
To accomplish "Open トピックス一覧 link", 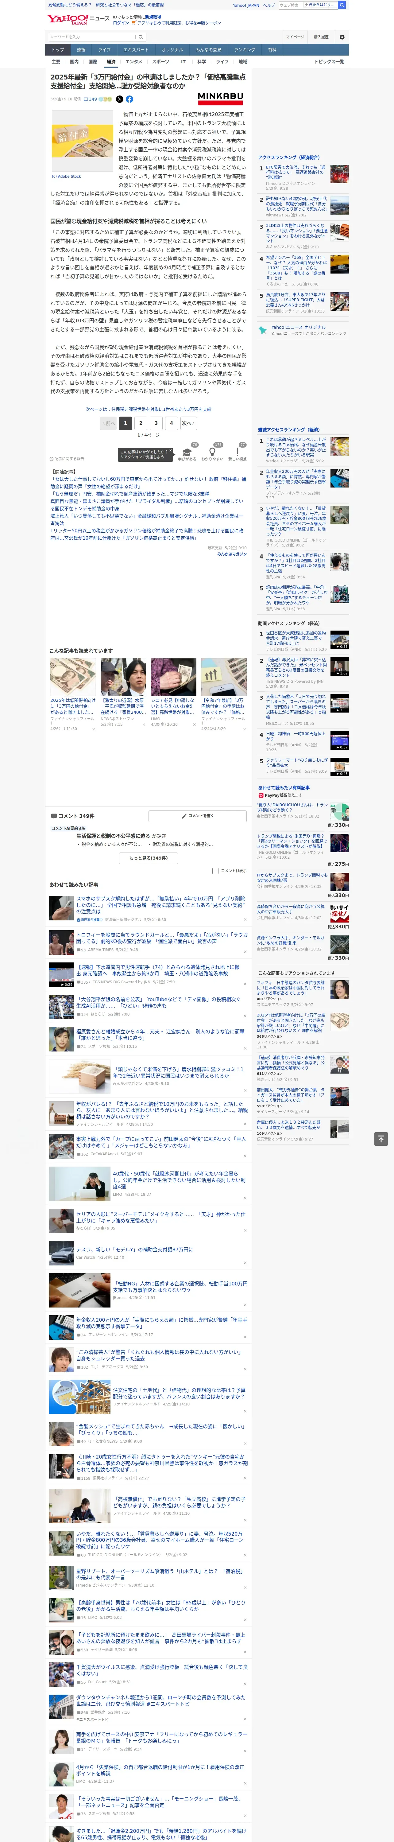I will [x=329, y=61].
